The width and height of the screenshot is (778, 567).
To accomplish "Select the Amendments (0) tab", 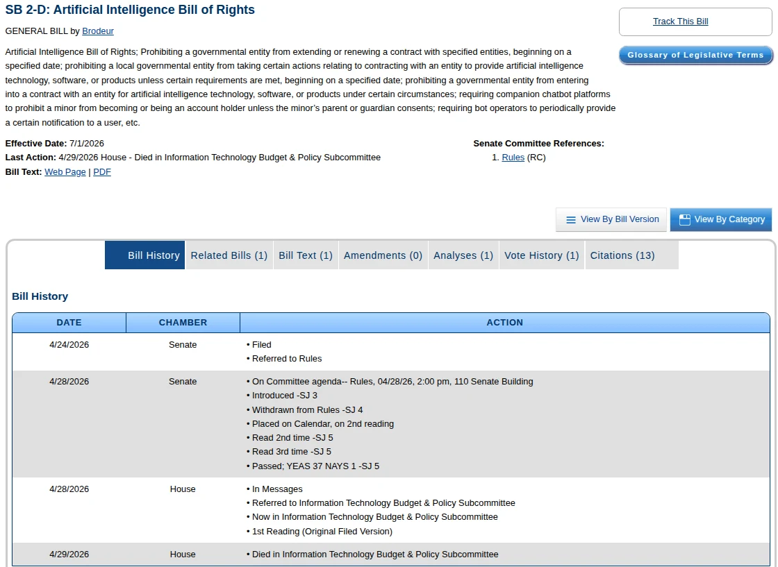I will click(x=383, y=255).
